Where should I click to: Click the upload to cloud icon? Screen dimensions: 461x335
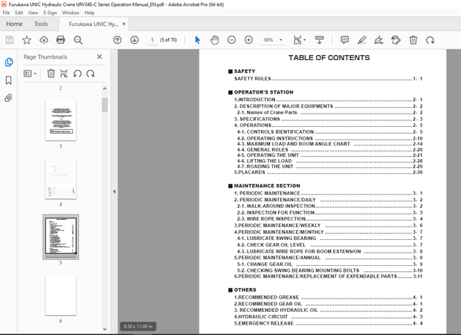(x=44, y=40)
